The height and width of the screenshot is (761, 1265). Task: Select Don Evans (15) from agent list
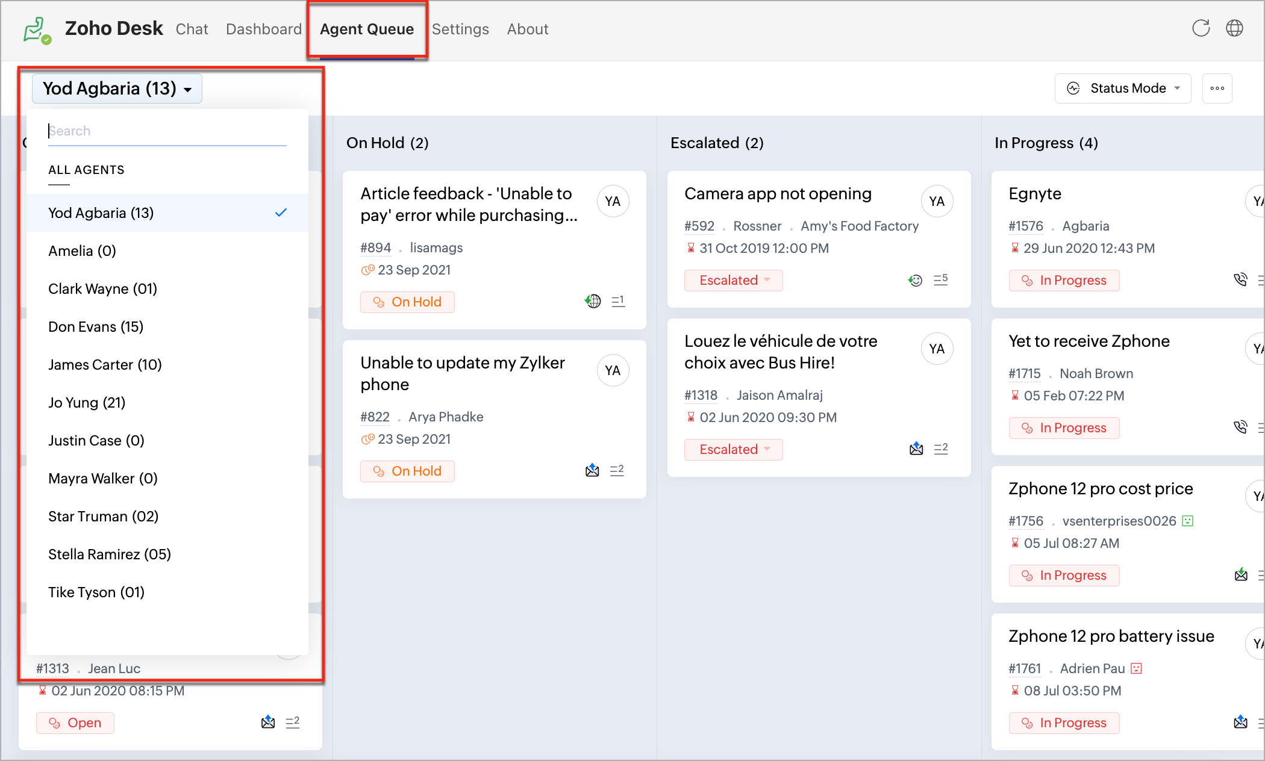[96, 327]
